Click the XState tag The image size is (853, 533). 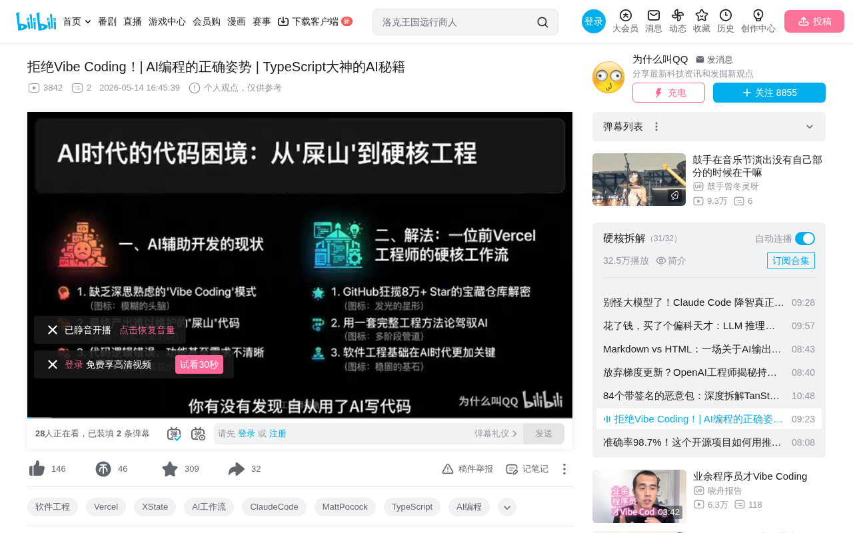tap(155, 507)
